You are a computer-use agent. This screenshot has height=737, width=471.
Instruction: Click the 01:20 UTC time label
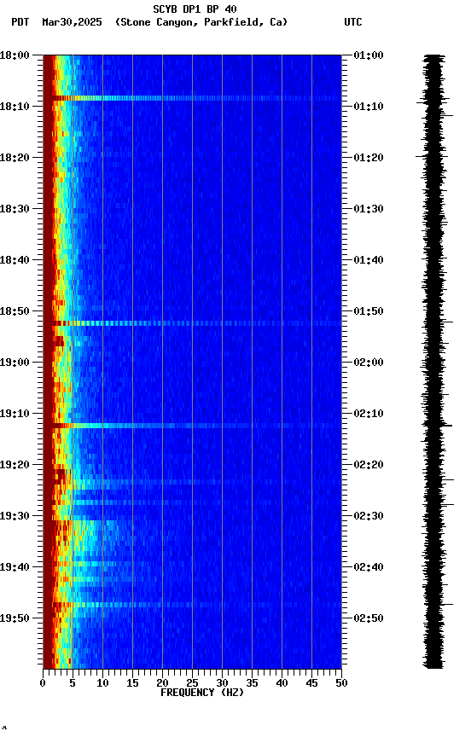[x=369, y=158]
